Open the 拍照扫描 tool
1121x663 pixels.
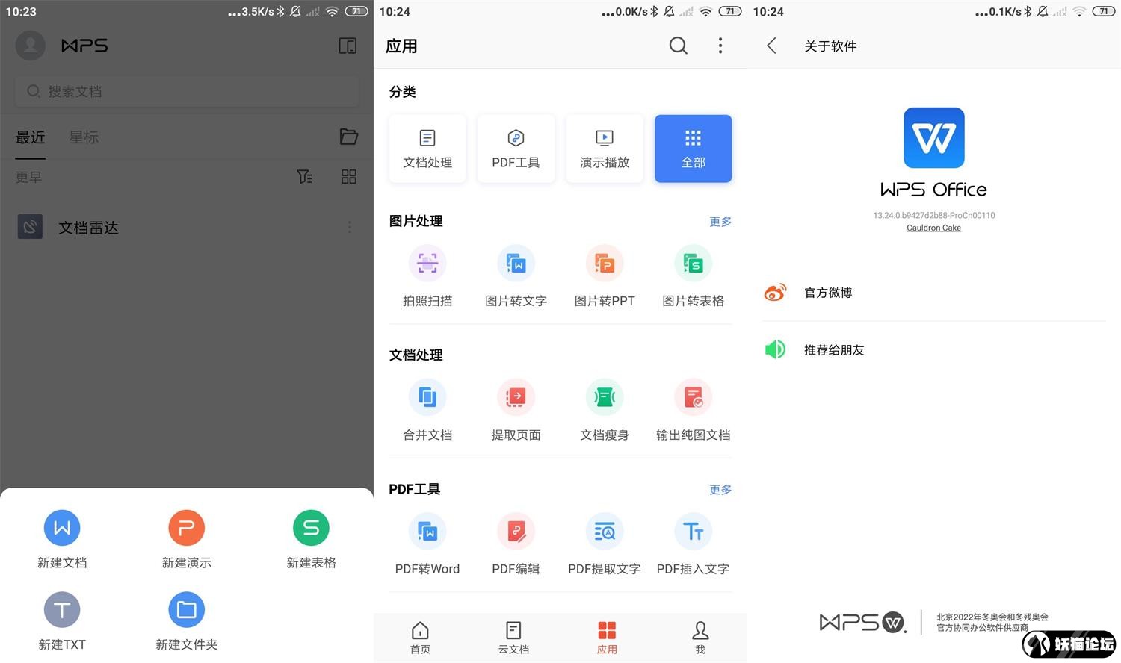[x=427, y=276]
